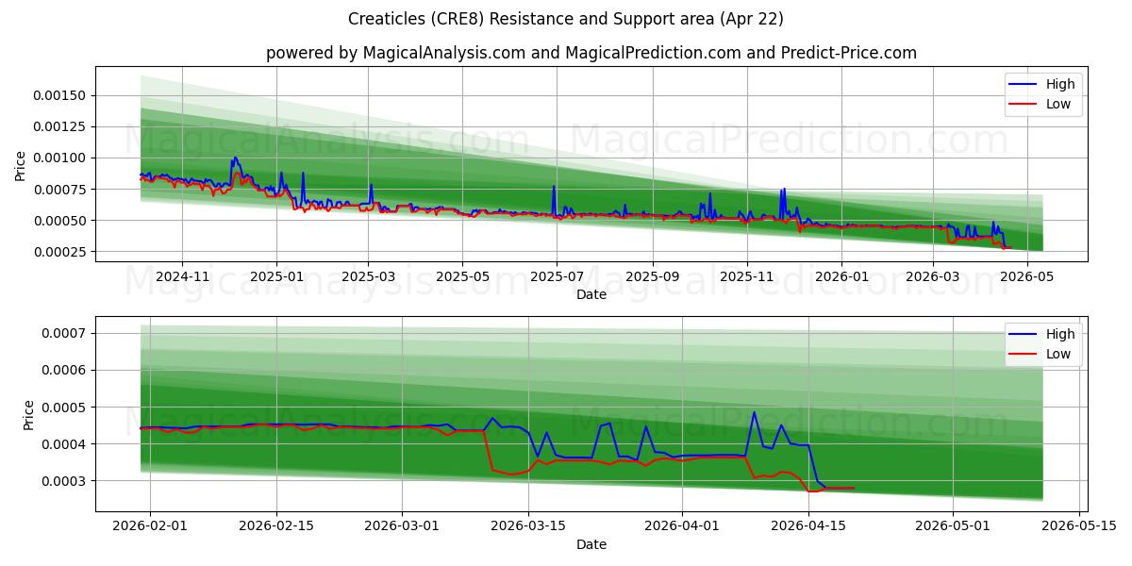The height and width of the screenshot is (566, 1132).
Task: Click the '2026-05' x-axis label
Action: coord(1026,277)
